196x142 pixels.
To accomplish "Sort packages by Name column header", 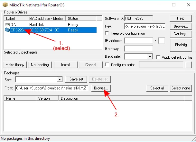I will pyautogui.click(x=19, y=98).
